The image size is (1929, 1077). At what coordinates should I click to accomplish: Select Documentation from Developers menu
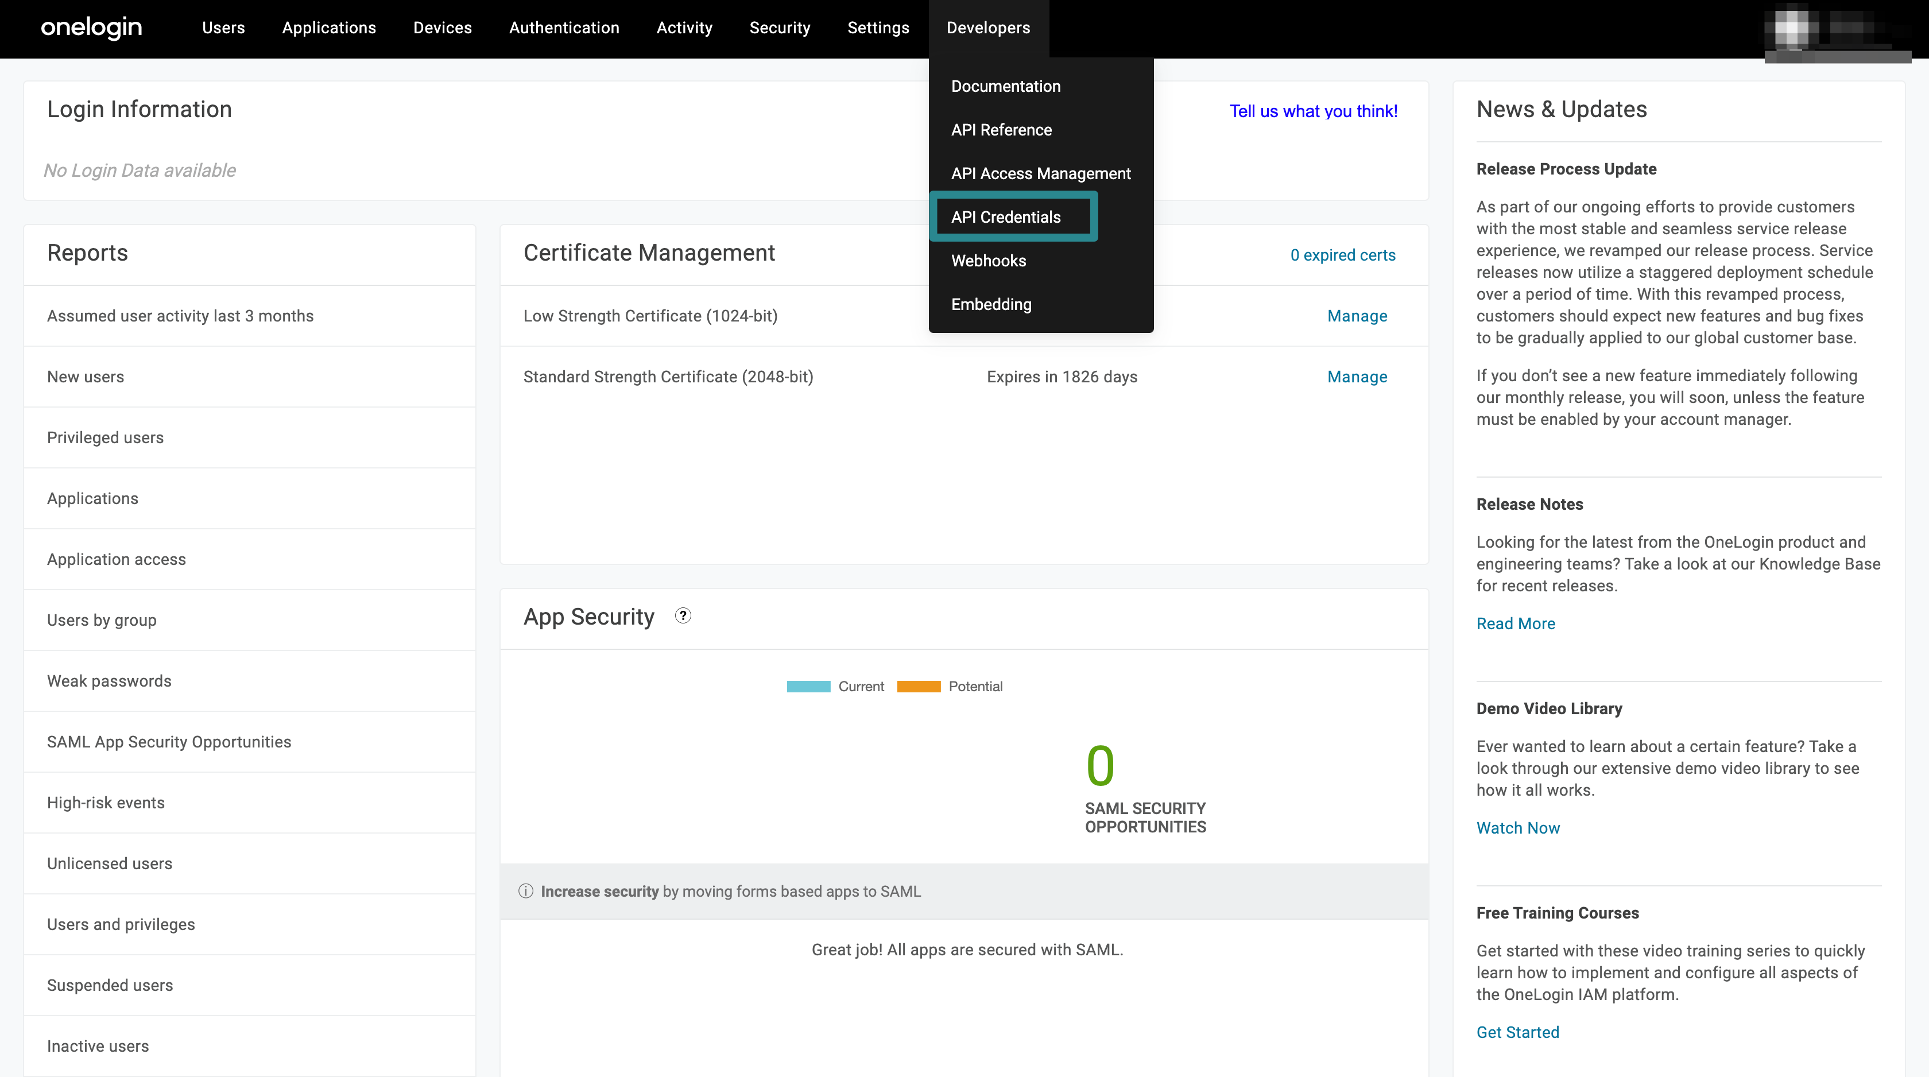tap(1006, 86)
